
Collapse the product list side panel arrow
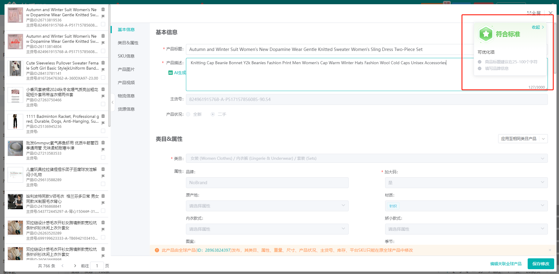point(112,102)
